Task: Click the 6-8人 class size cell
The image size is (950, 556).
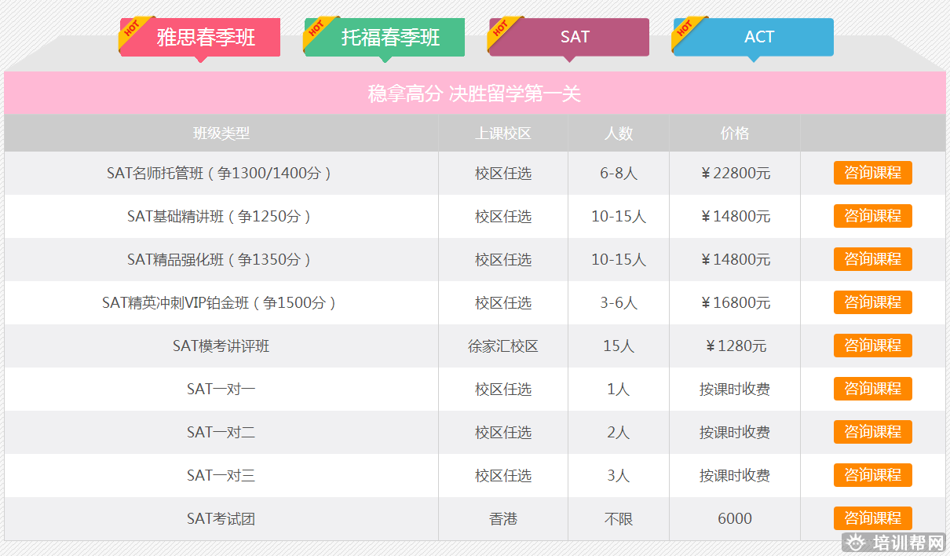Action: click(619, 174)
